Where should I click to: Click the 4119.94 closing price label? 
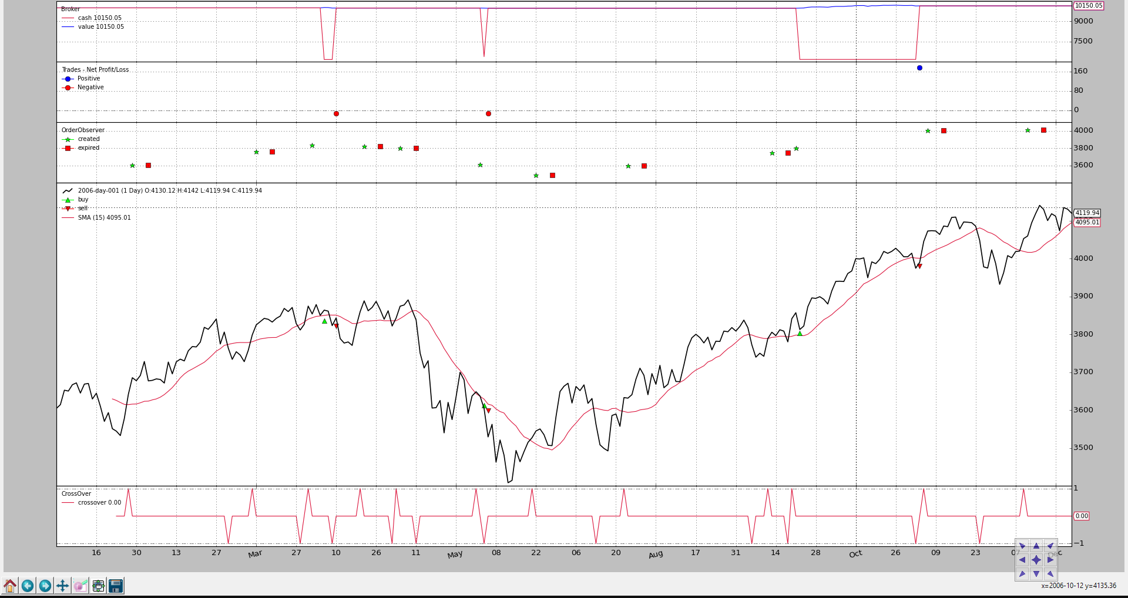point(1087,213)
